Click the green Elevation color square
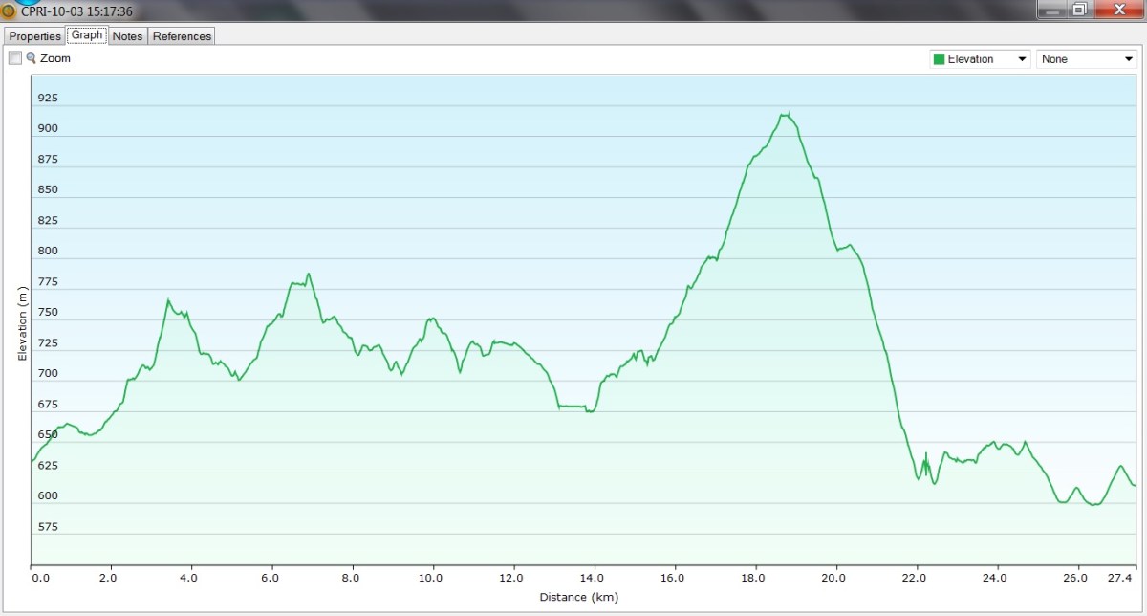Image resolution: width=1147 pixels, height=616 pixels. pyautogui.click(x=939, y=59)
